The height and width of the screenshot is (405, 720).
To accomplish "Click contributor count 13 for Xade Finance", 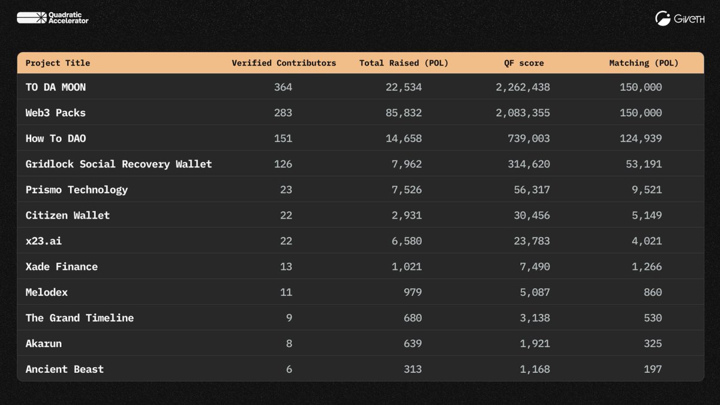I will pyautogui.click(x=286, y=266).
